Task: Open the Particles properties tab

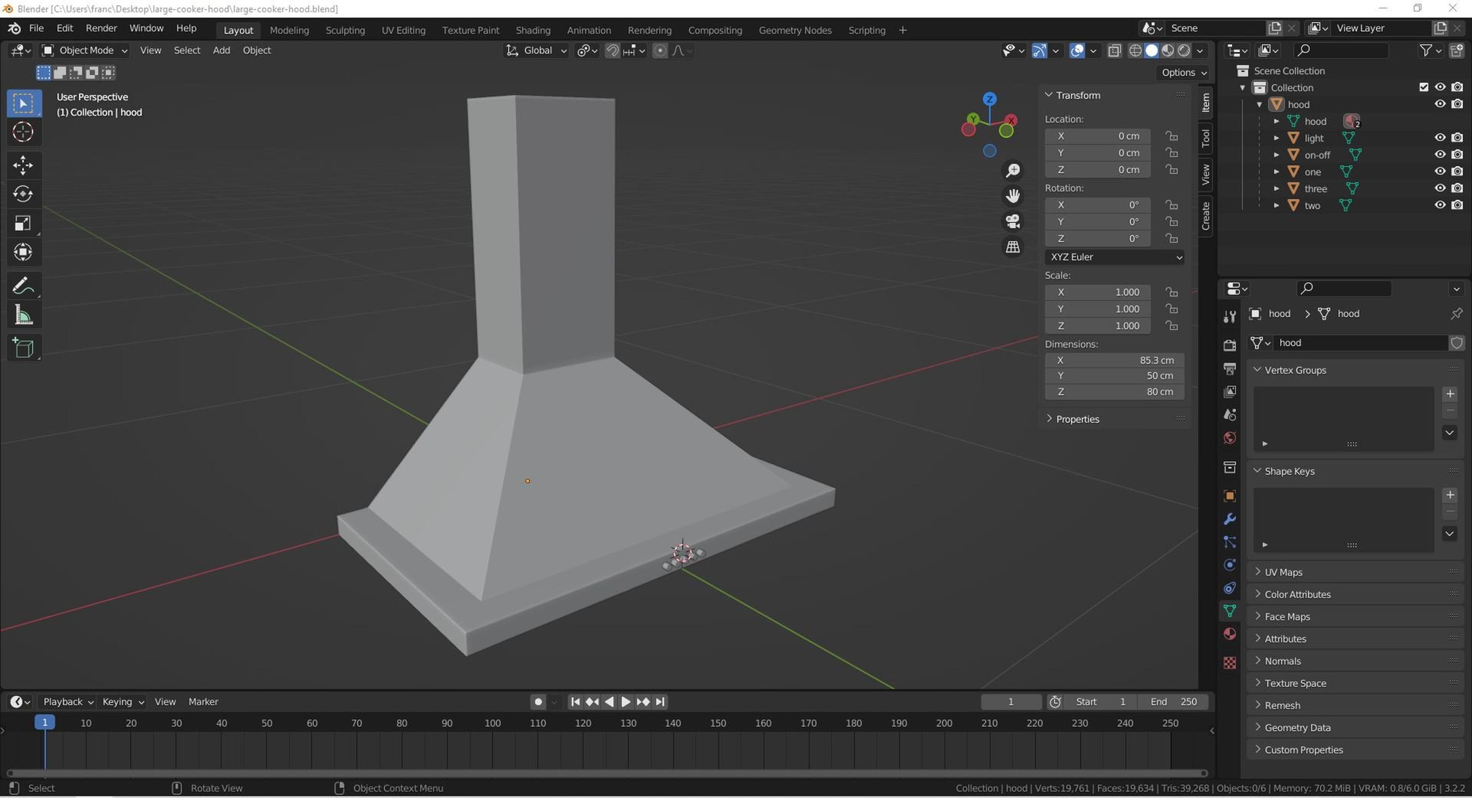Action: pos(1230,541)
